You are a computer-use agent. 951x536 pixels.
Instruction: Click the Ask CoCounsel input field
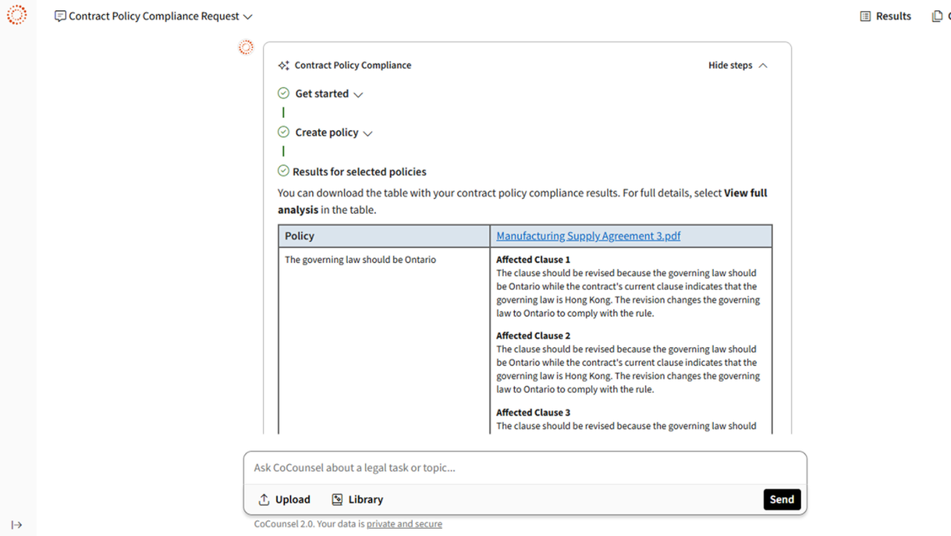point(525,468)
